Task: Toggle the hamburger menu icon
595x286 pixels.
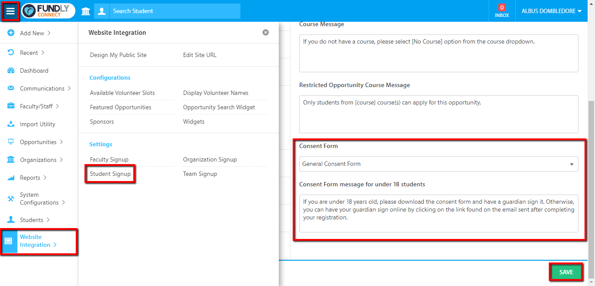Action: tap(10, 11)
